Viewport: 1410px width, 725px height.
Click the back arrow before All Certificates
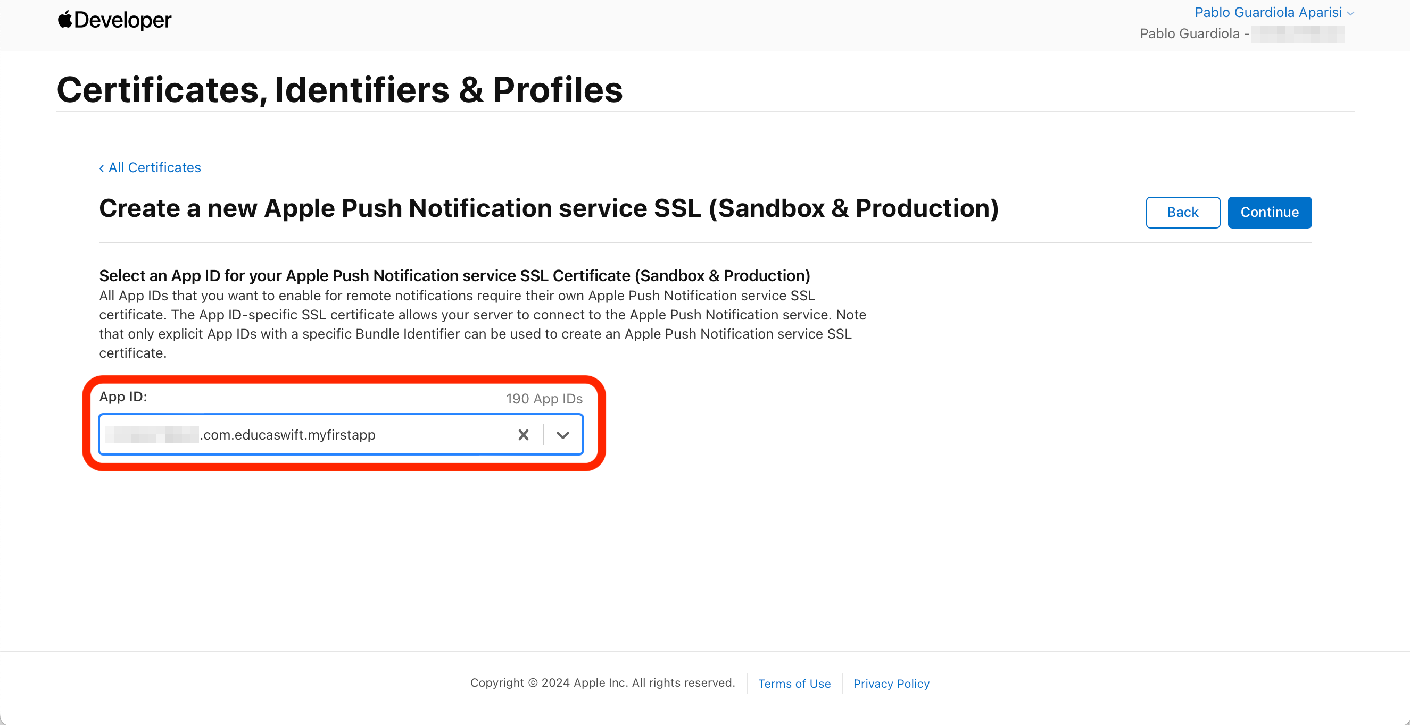click(x=102, y=168)
